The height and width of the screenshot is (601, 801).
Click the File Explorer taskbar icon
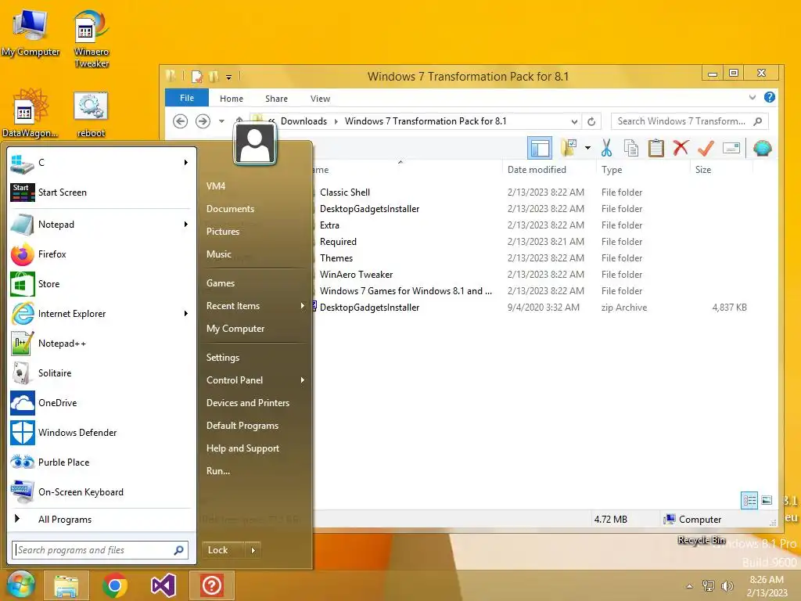tap(66, 585)
